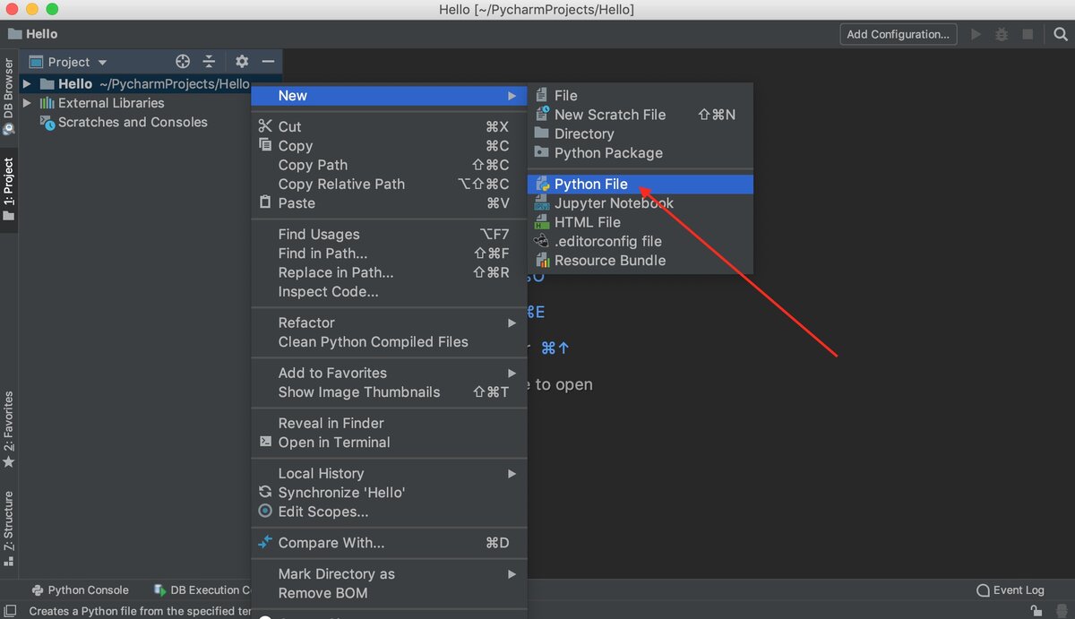Click File in the New submenu
1075x619 pixels.
[x=641, y=96]
